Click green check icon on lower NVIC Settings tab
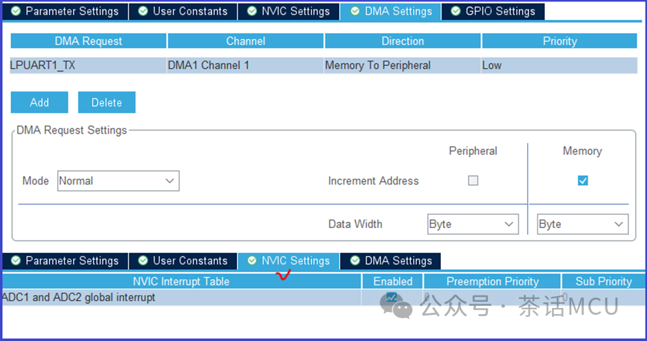This screenshot has width=647, height=341. (251, 260)
